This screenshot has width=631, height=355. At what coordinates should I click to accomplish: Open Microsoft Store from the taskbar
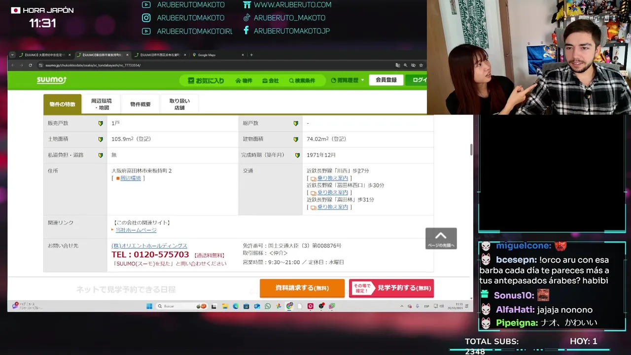(246, 306)
